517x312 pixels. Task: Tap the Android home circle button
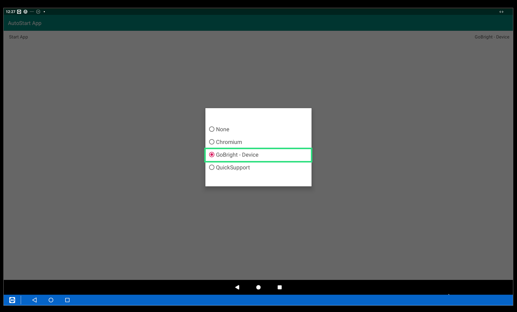pyautogui.click(x=258, y=287)
